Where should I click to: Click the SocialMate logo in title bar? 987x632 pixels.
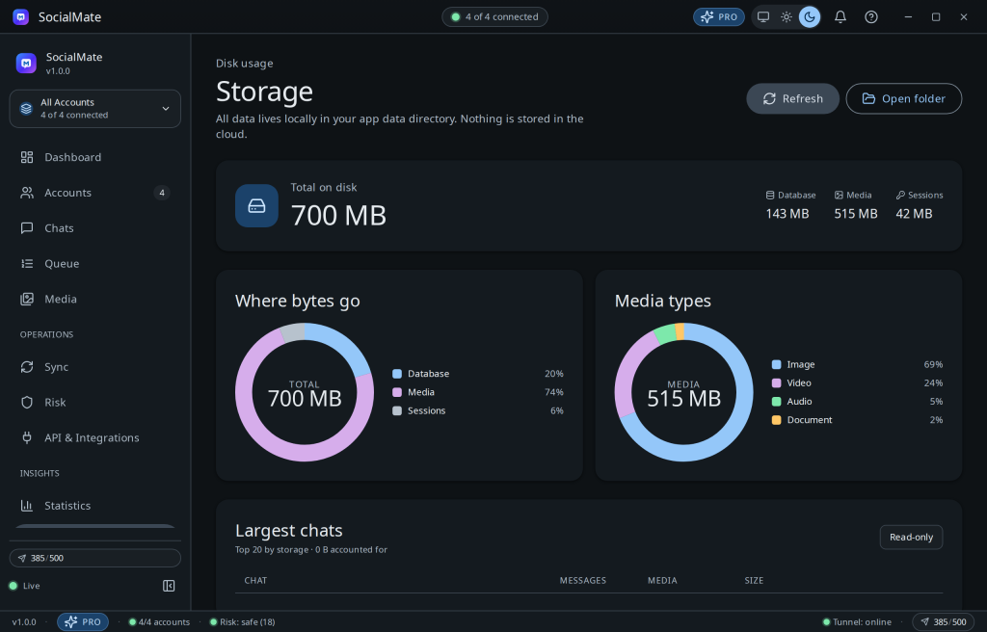point(21,17)
